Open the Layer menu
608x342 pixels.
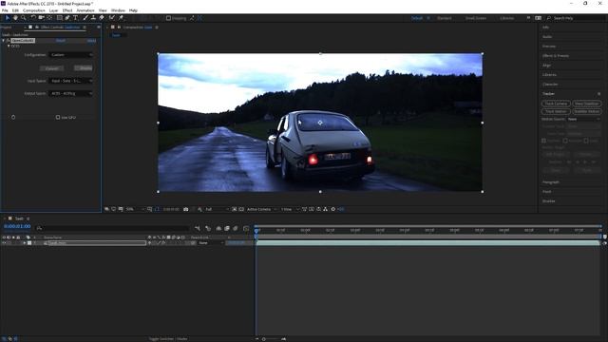[x=53, y=10]
